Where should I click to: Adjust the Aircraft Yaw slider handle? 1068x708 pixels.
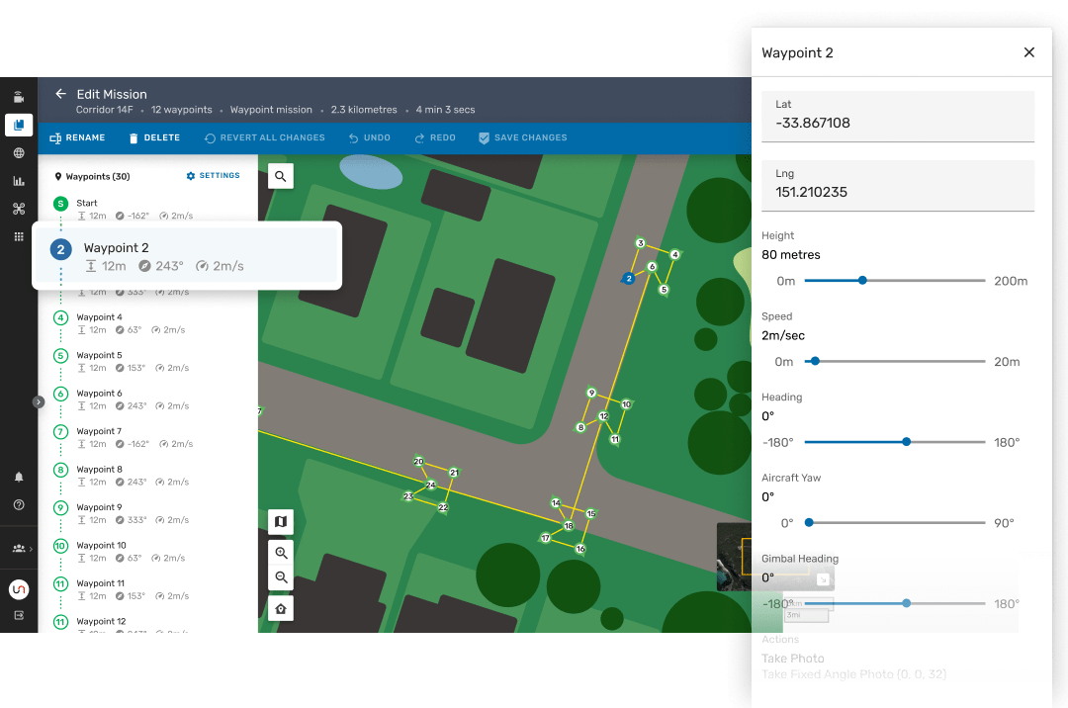pos(809,523)
